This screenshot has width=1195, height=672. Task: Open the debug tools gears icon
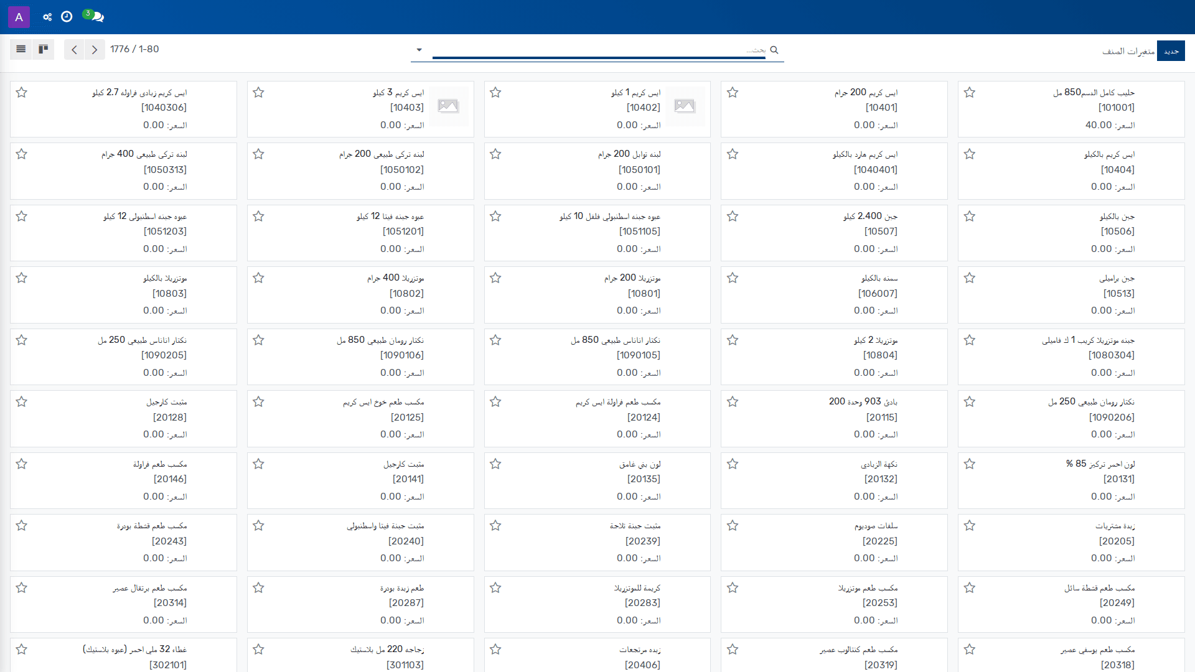(47, 17)
